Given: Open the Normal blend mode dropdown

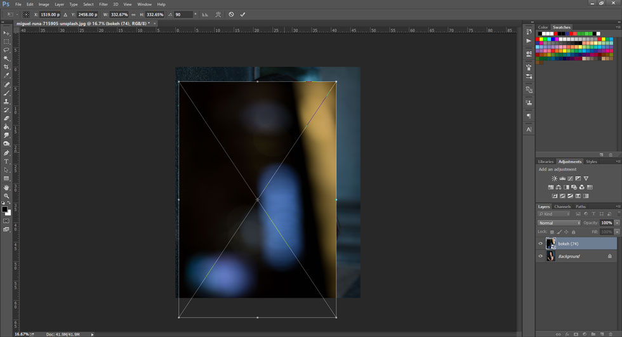Looking at the screenshot, I should [x=559, y=223].
